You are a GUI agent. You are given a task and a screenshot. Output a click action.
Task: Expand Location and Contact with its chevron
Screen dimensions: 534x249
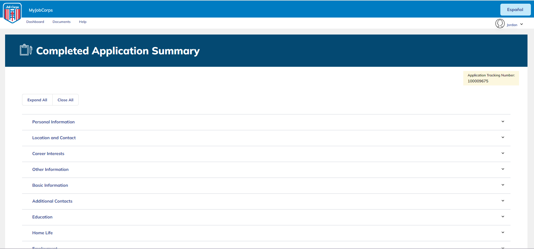(503, 138)
